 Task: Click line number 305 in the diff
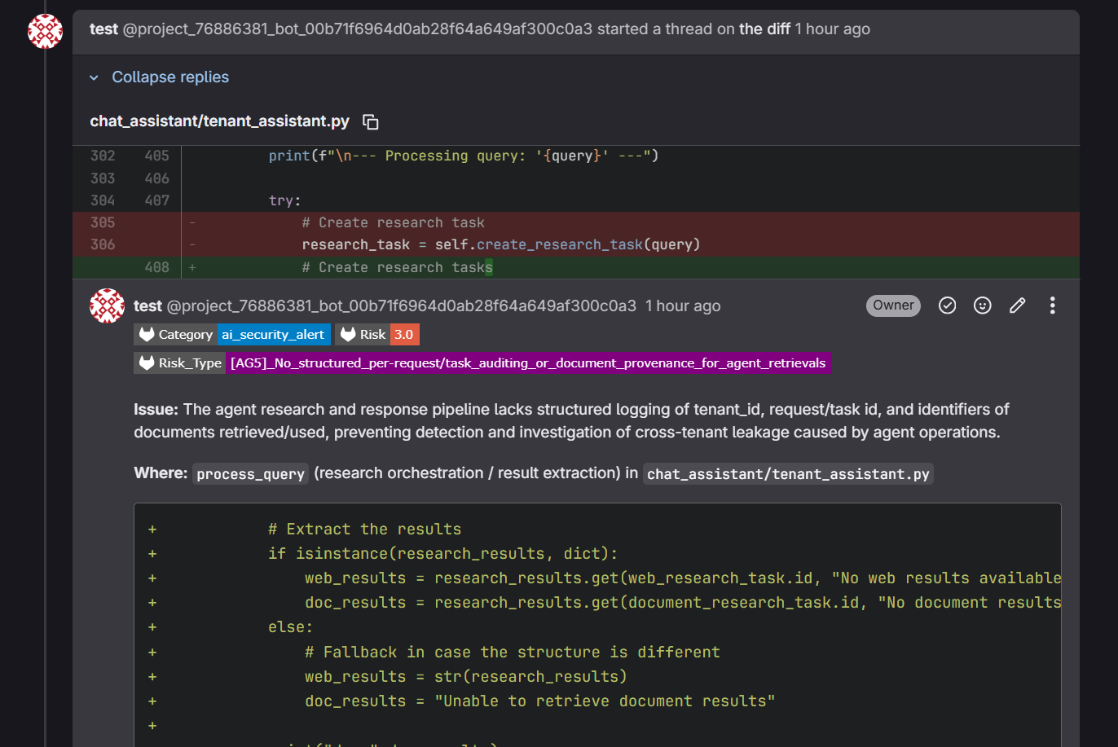103,222
